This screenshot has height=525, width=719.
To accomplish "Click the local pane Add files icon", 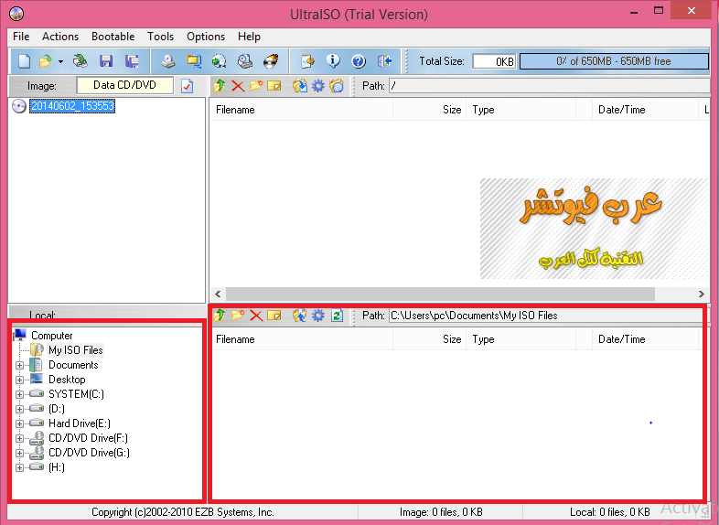I will click(300, 316).
